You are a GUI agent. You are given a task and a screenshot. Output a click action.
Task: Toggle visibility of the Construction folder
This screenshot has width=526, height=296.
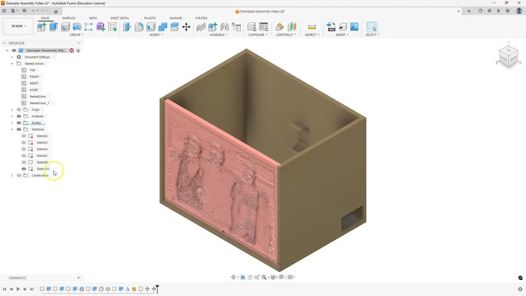point(19,176)
